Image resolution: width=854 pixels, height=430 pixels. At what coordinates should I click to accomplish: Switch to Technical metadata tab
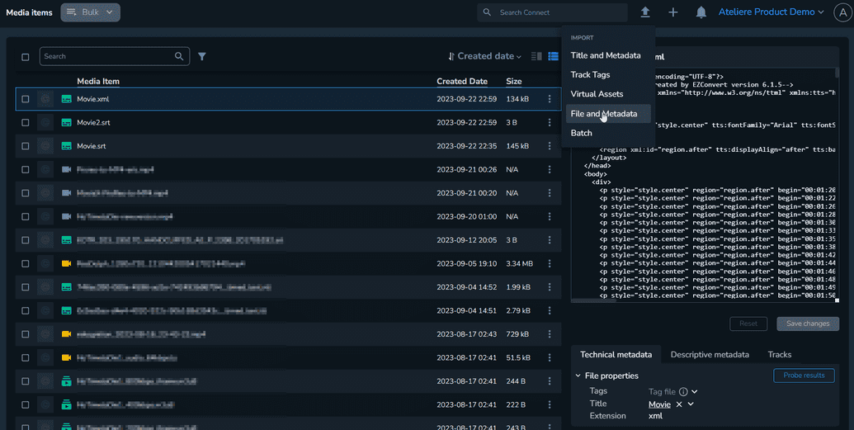(616, 354)
